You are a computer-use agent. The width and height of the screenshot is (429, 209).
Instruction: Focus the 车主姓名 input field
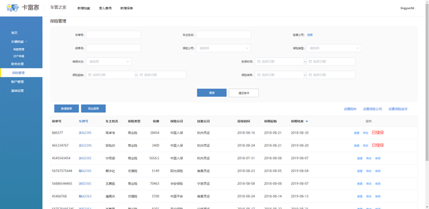click(224, 35)
